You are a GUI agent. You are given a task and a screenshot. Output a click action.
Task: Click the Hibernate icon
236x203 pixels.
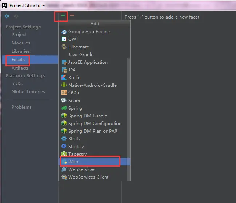64,47
